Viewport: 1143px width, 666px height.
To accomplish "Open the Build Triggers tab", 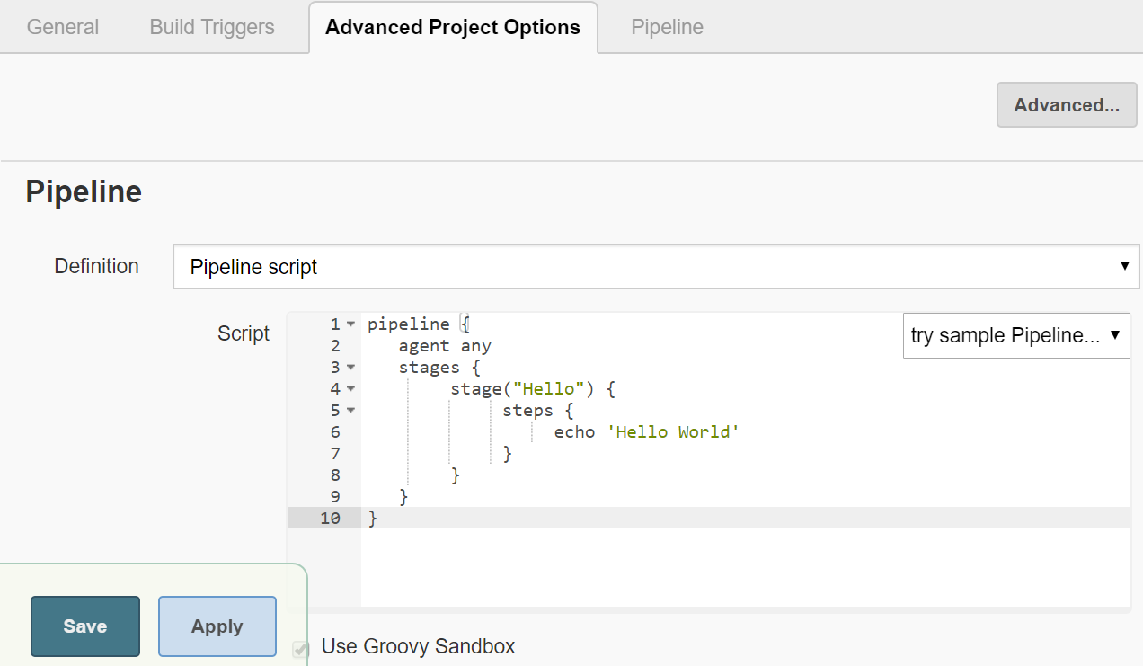I will 212,27.
